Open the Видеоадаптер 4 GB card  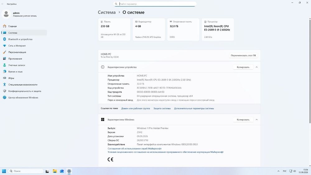[x=149, y=30]
